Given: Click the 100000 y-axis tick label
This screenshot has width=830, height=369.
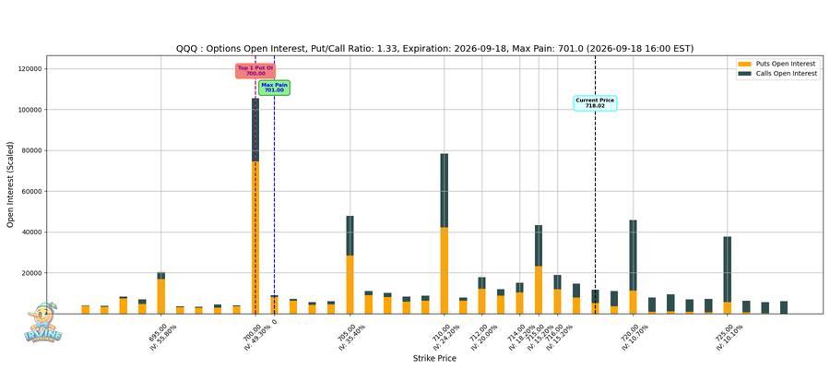Looking at the screenshot, I should coord(31,110).
